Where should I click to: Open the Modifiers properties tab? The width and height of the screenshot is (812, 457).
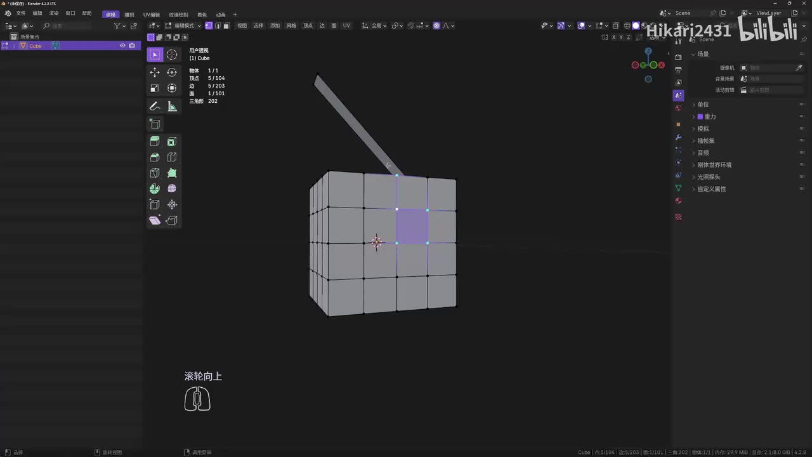(678, 137)
